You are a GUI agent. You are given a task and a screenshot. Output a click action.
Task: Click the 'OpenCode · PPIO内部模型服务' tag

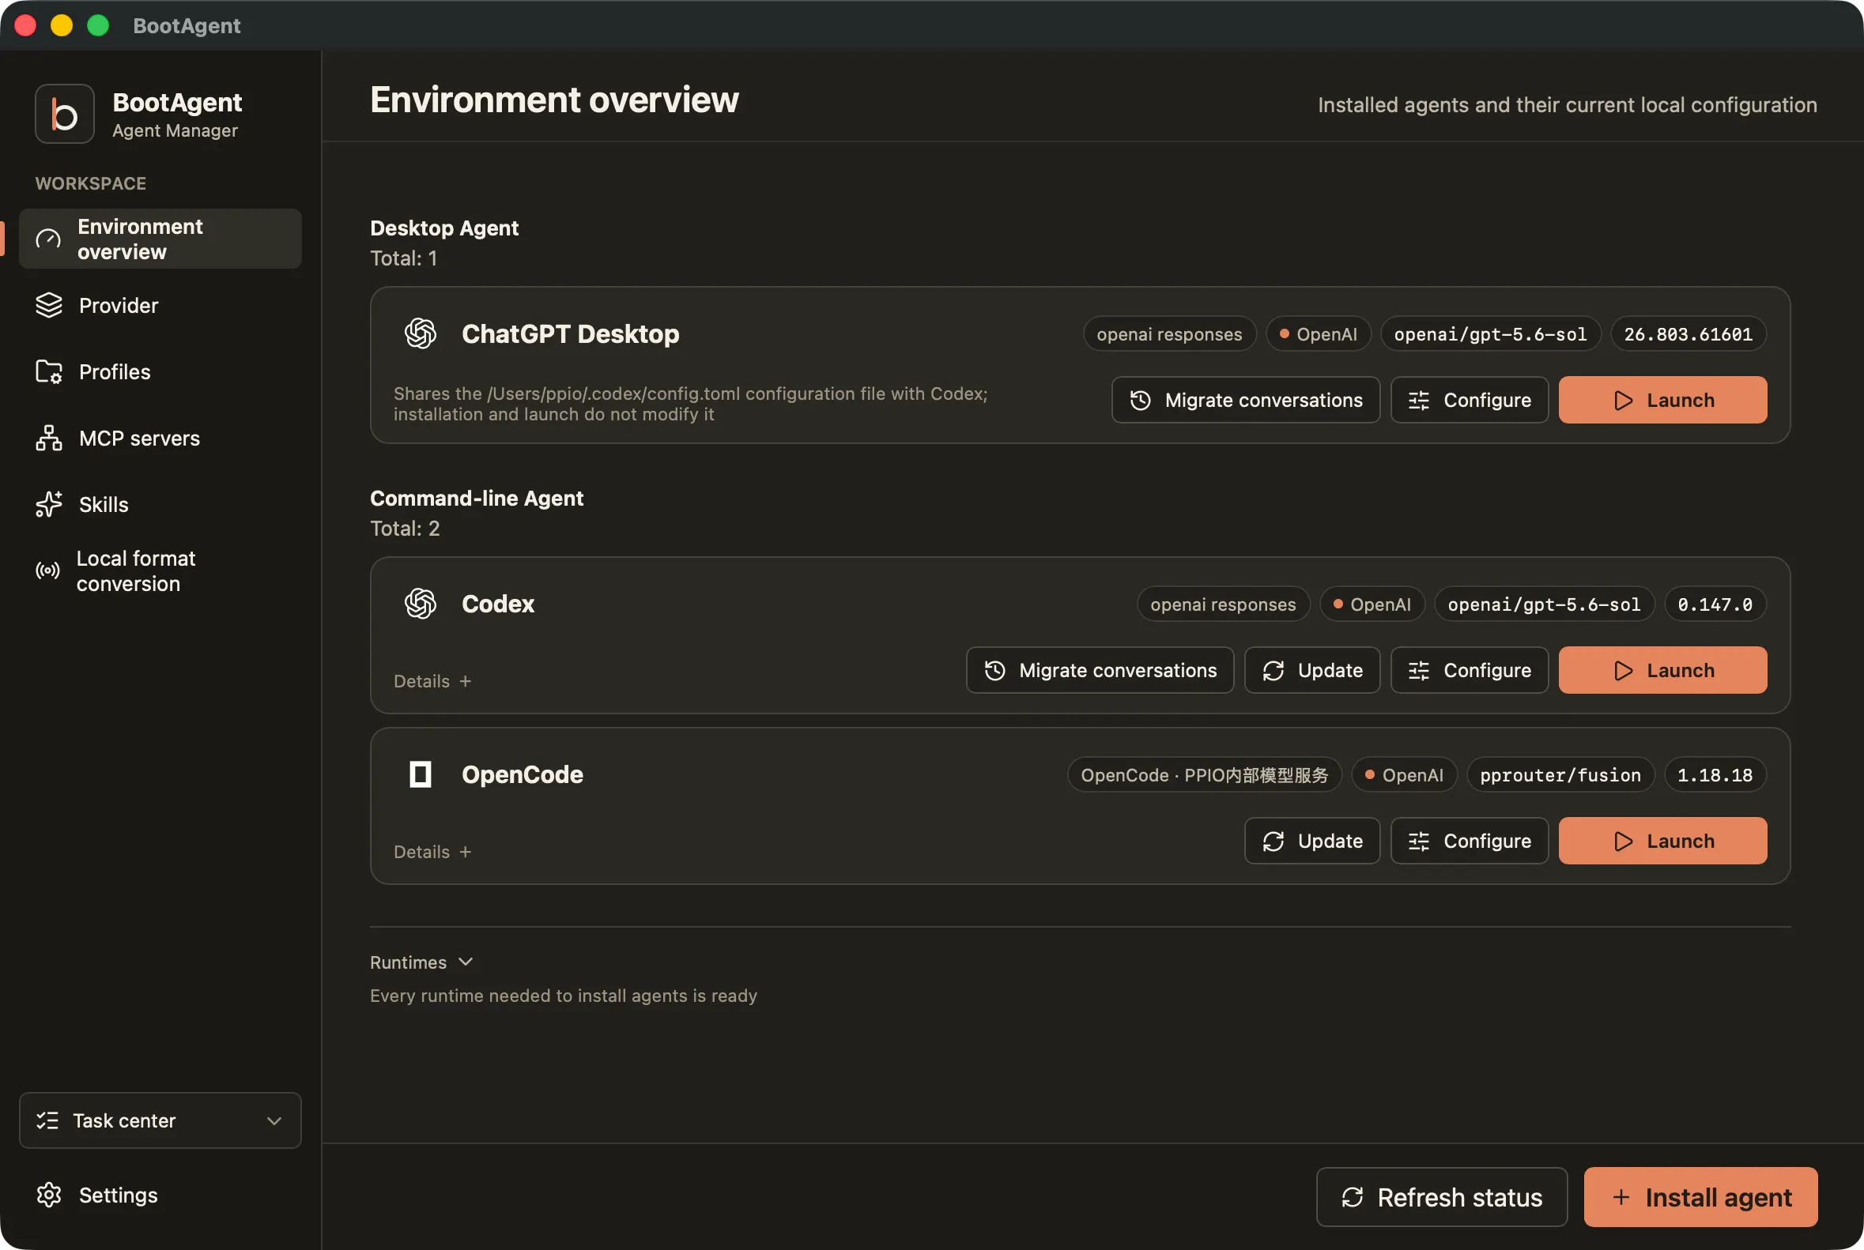click(x=1205, y=775)
